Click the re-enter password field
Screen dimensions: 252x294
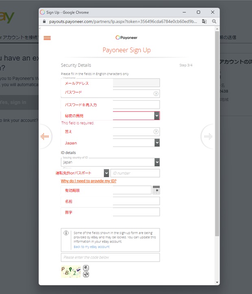110,105
